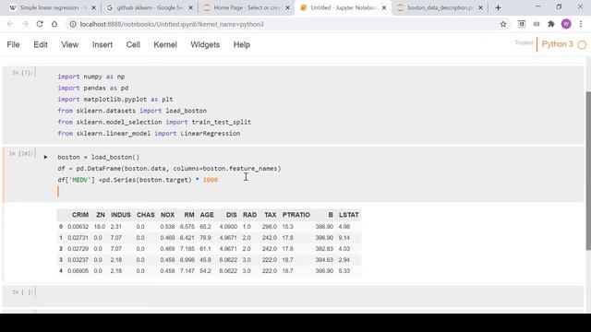Go to the browser home page

coord(54,24)
